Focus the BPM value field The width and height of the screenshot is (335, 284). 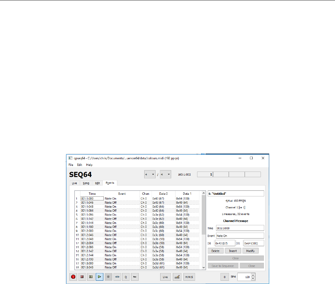[244, 277]
